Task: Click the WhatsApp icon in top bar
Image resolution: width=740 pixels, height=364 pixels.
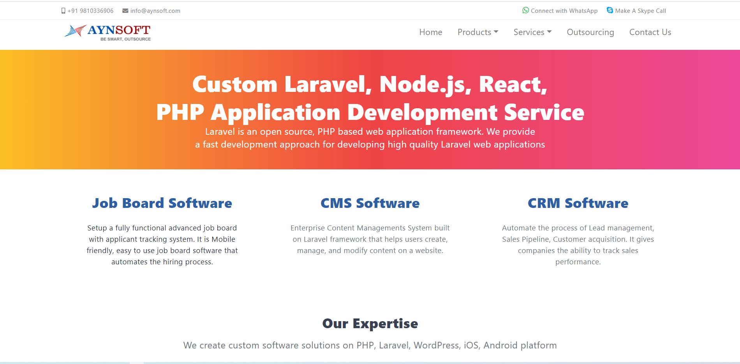Action: [526, 11]
